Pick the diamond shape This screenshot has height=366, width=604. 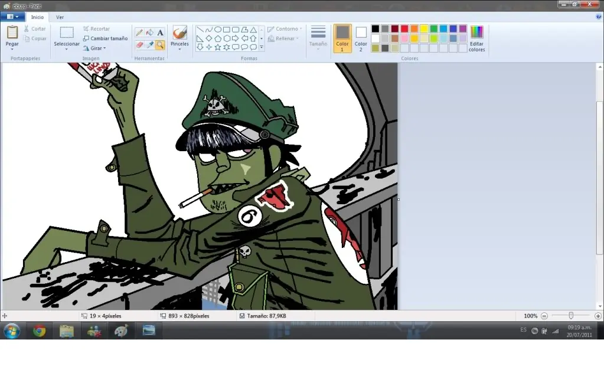coord(209,38)
